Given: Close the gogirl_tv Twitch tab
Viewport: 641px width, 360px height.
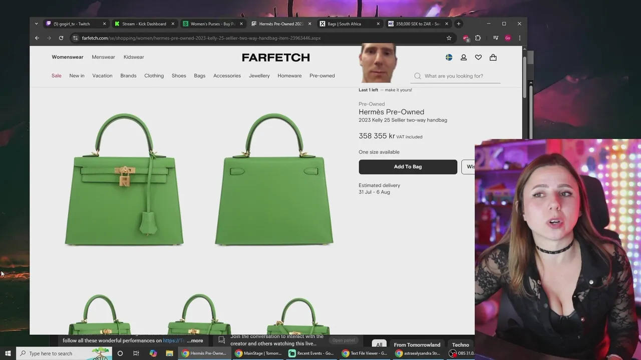Looking at the screenshot, I should (104, 23).
